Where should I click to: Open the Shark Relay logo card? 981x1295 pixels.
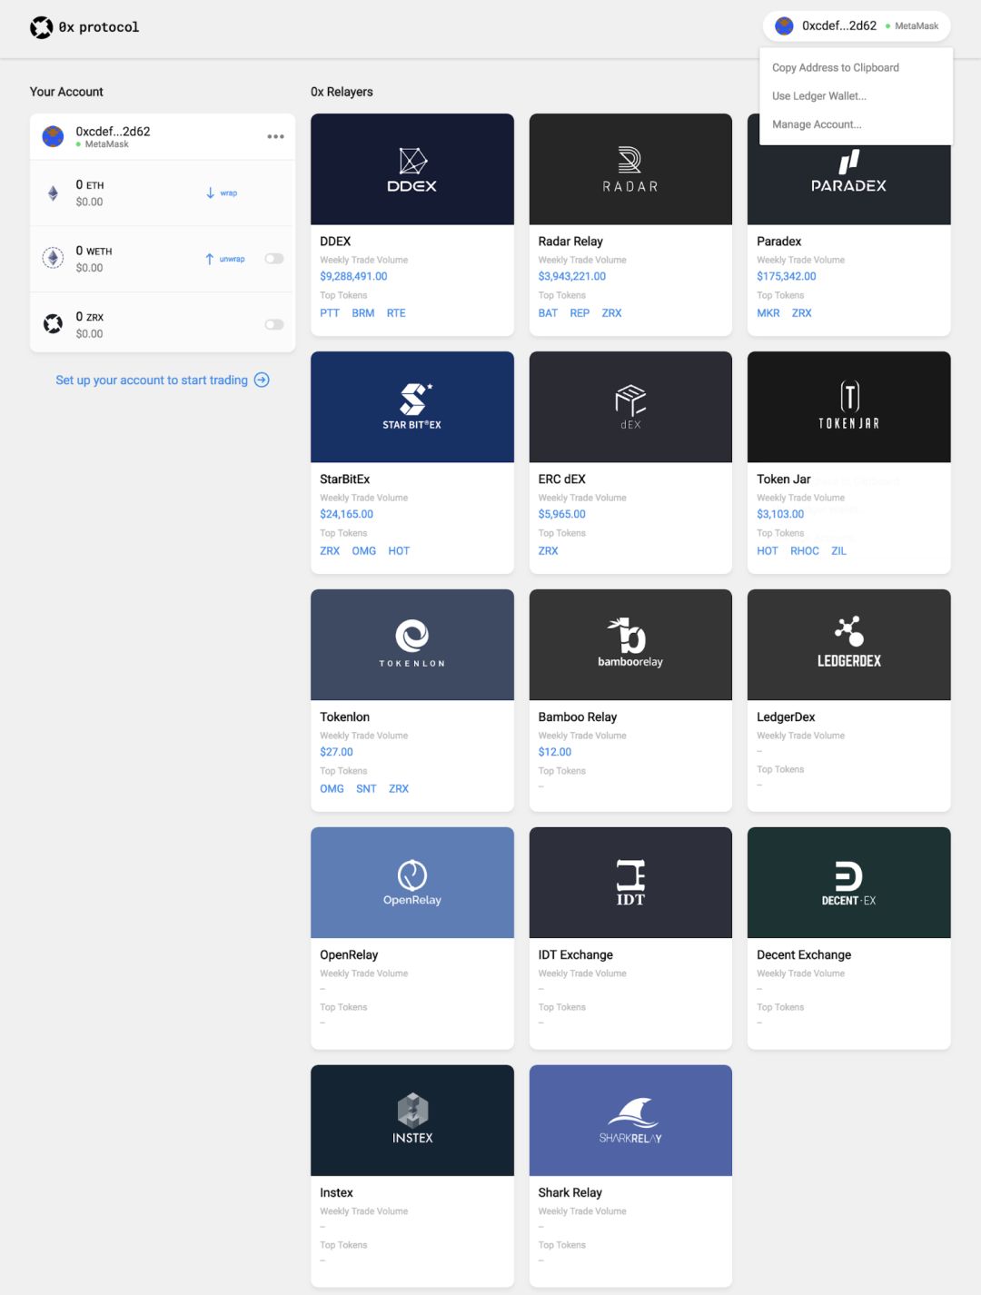pos(630,1121)
